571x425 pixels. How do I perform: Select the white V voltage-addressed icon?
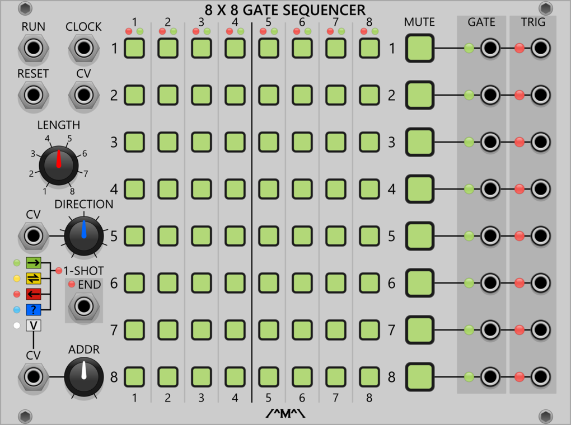click(34, 325)
